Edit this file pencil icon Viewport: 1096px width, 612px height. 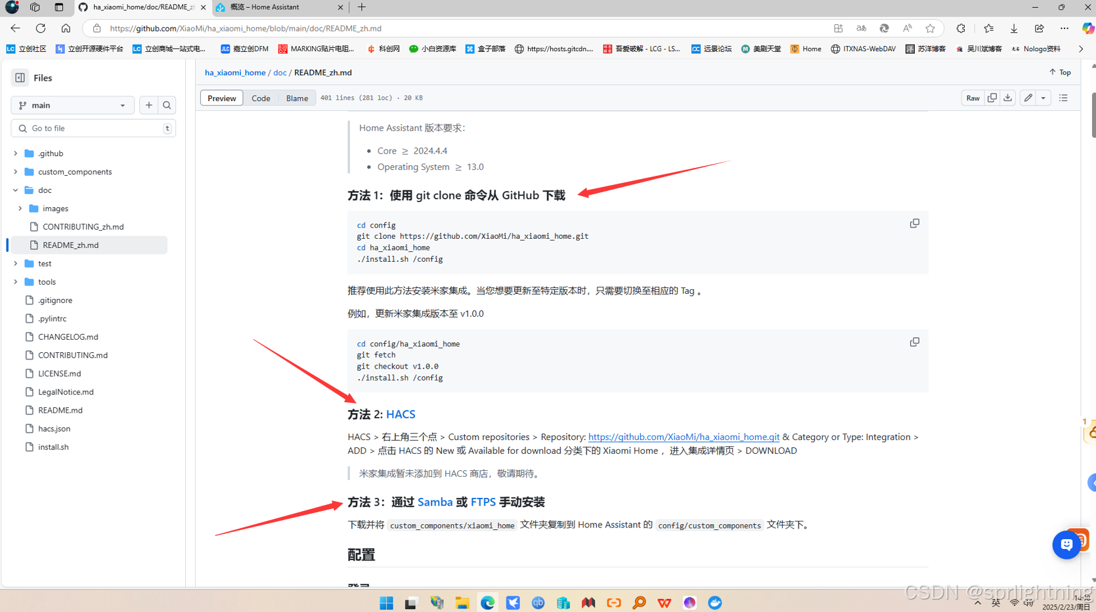pos(1028,98)
